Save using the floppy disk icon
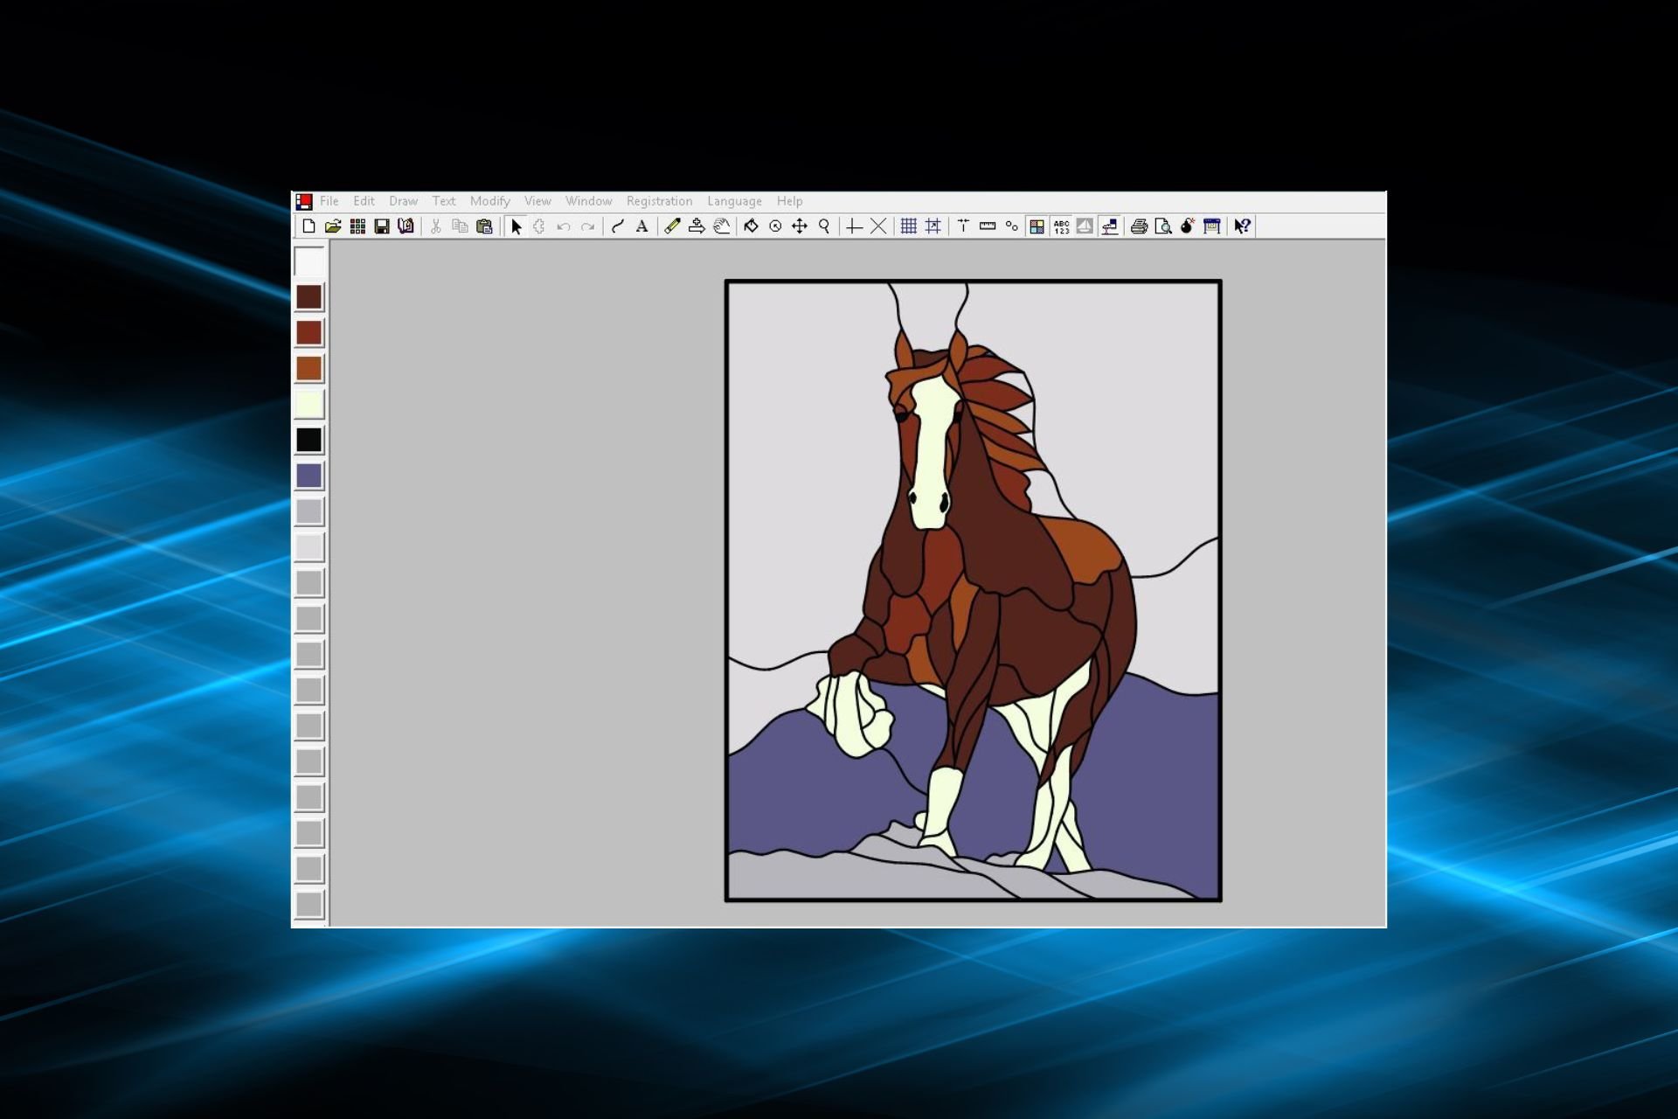Image resolution: width=1678 pixels, height=1119 pixels. [x=382, y=226]
